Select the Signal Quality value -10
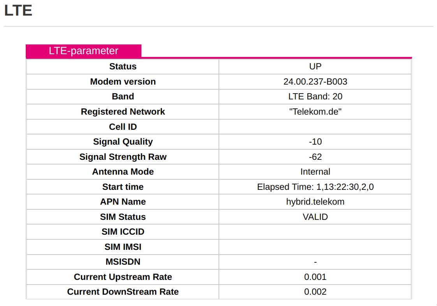437x306 pixels. point(315,142)
